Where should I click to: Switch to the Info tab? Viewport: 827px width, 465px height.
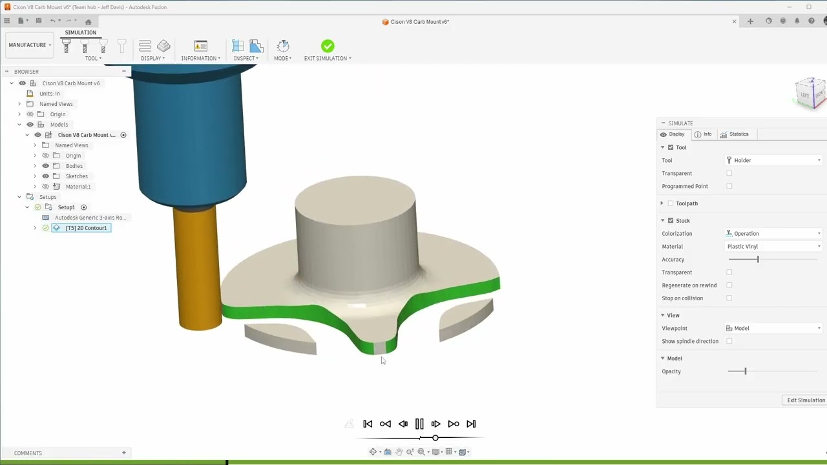pyautogui.click(x=703, y=134)
